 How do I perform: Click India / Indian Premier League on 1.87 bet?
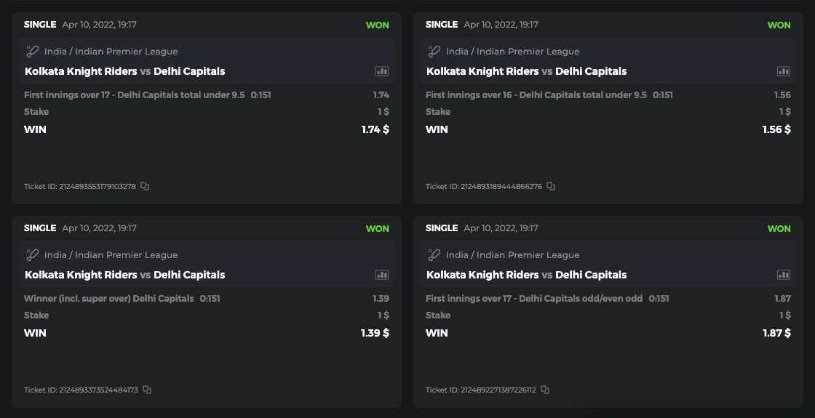coord(512,255)
